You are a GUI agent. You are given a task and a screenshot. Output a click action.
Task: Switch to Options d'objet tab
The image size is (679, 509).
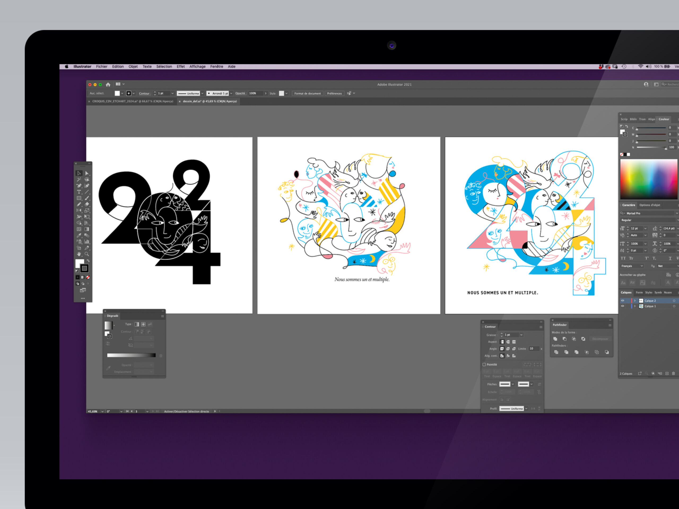pos(650,205)
